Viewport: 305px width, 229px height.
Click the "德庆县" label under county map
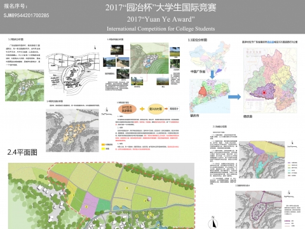click(248, 116)
